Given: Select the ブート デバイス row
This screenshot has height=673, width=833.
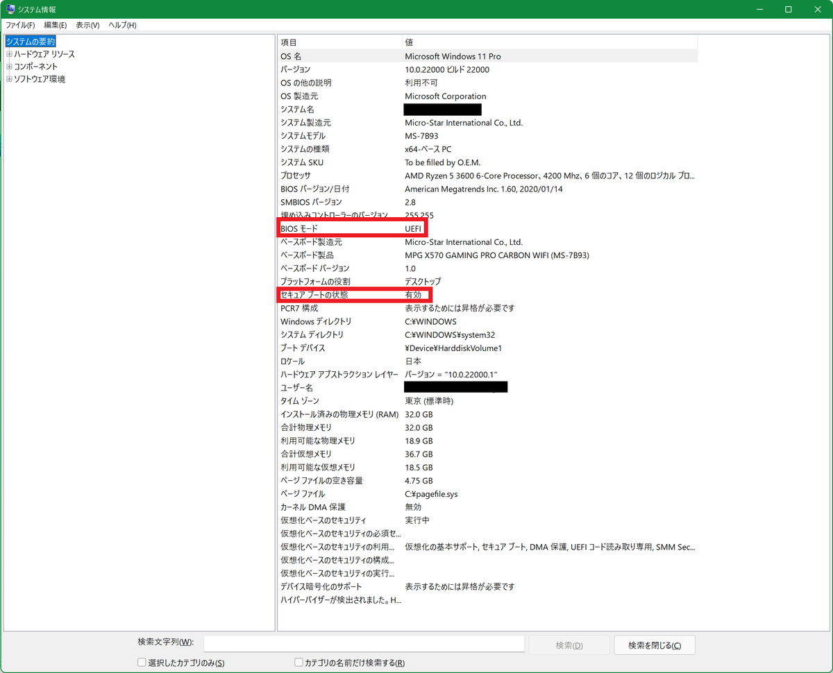Looking at the screenshot, I should pyautogui.click(x=487, y=348).
